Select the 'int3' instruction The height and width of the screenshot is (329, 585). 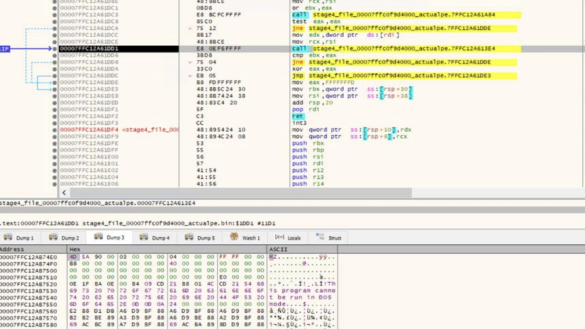(x=299, y=123)
